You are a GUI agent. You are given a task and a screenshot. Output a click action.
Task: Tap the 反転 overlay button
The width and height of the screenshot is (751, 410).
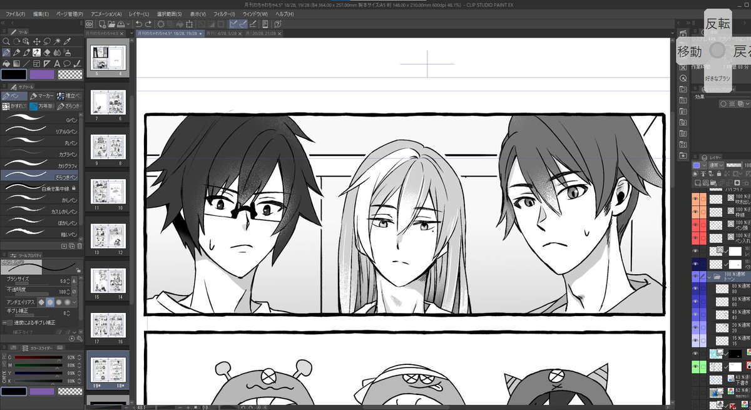[x=718, y=24]
